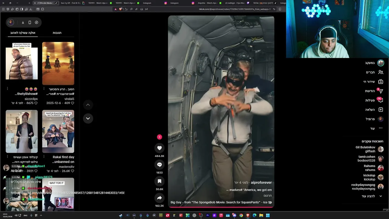Click the coin icon in TikTok header
This screenshot has width=389, height=219.
tap(36, 22)
